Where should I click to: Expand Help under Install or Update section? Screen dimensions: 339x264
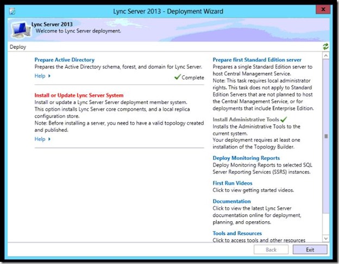(x=42, y=139)
